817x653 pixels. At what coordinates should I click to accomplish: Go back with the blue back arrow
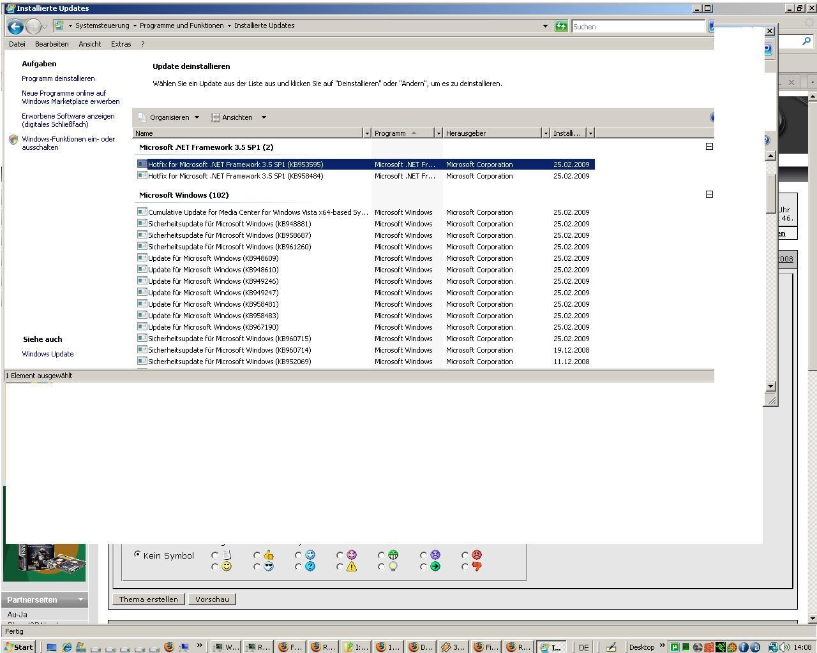click(x=15, y=26)
